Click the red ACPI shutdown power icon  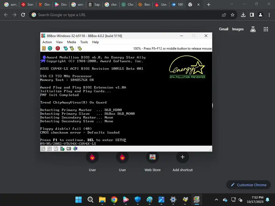[x=58, y=48]
